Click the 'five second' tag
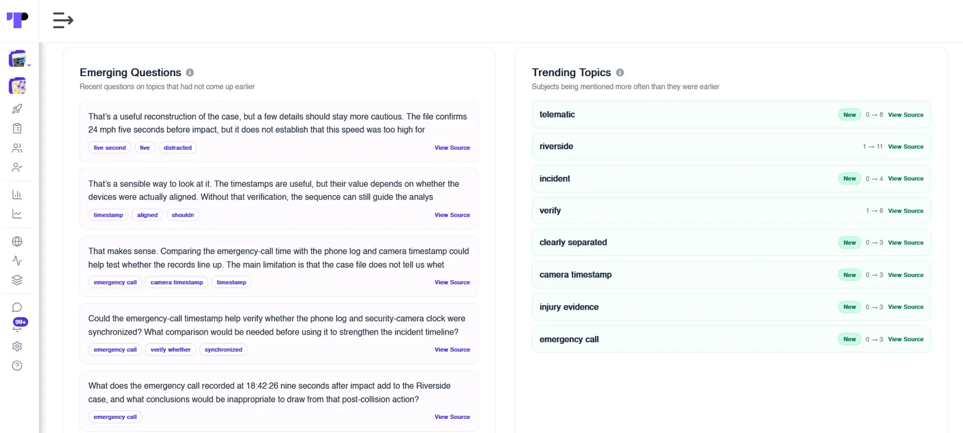The image size is (963, 433). [109, 147]
